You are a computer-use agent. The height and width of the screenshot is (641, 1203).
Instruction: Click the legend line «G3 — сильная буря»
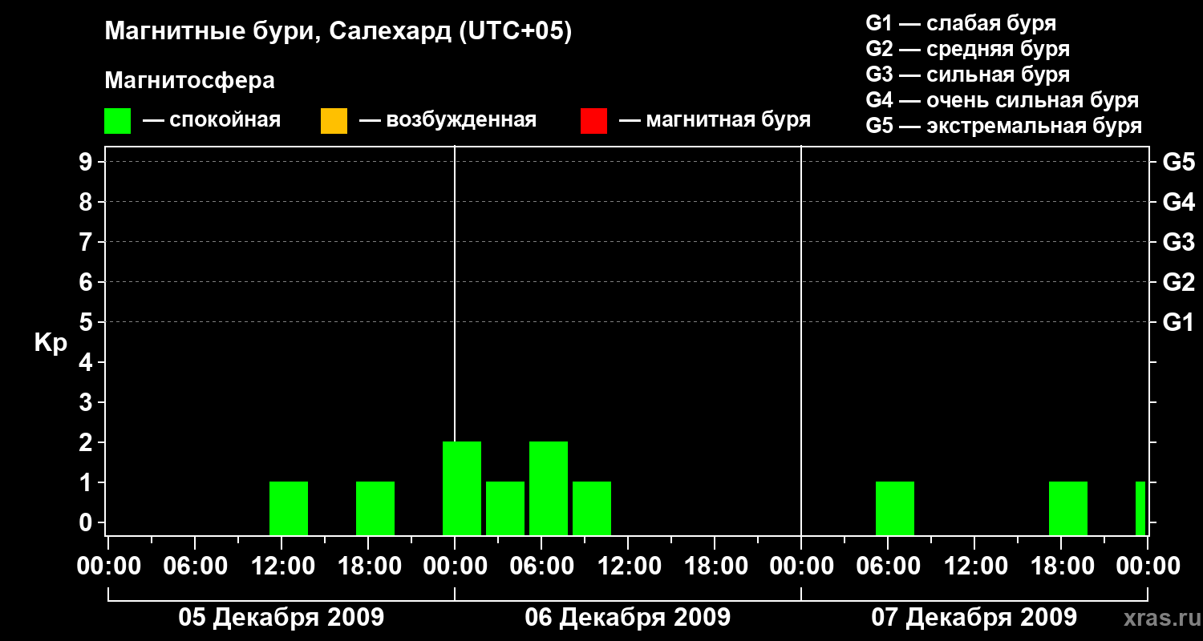coord(968,75)
